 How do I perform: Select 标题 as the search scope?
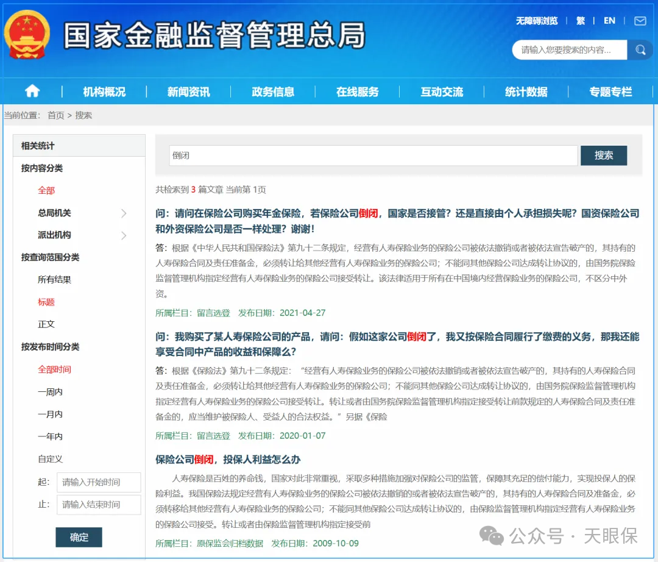click(x=47, y=302)
